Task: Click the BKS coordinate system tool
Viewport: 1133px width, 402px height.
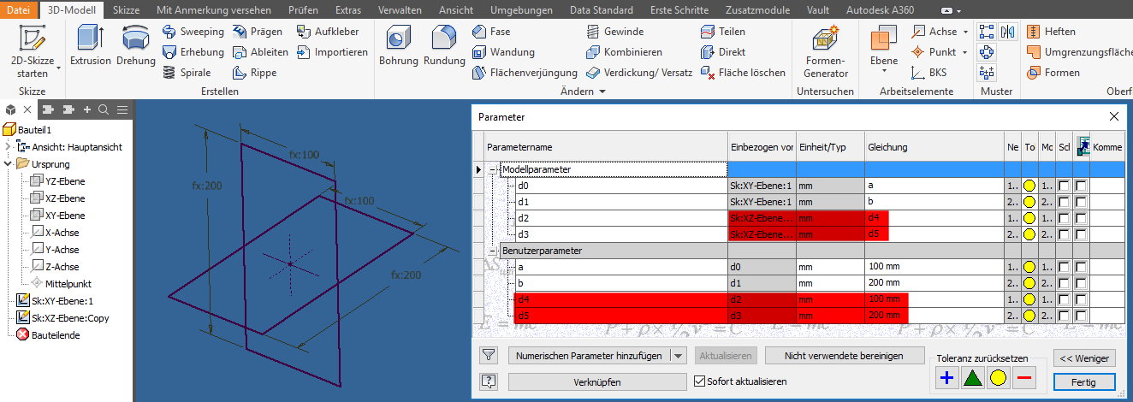Action: [929, 73]
